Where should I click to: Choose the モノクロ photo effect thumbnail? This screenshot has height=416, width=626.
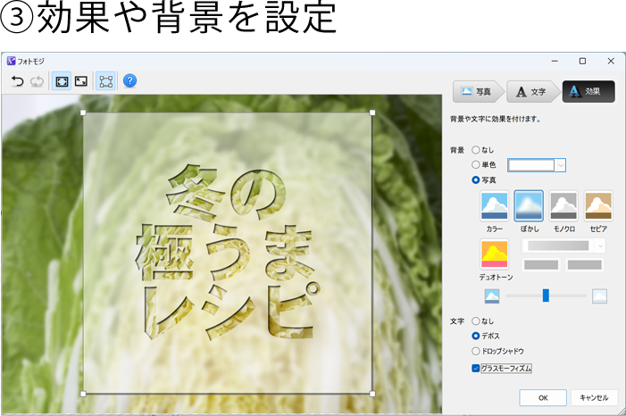[563, 206]
